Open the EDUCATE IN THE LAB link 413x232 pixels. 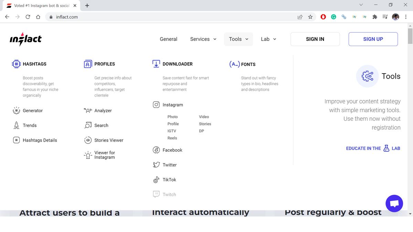pos(373,148)
